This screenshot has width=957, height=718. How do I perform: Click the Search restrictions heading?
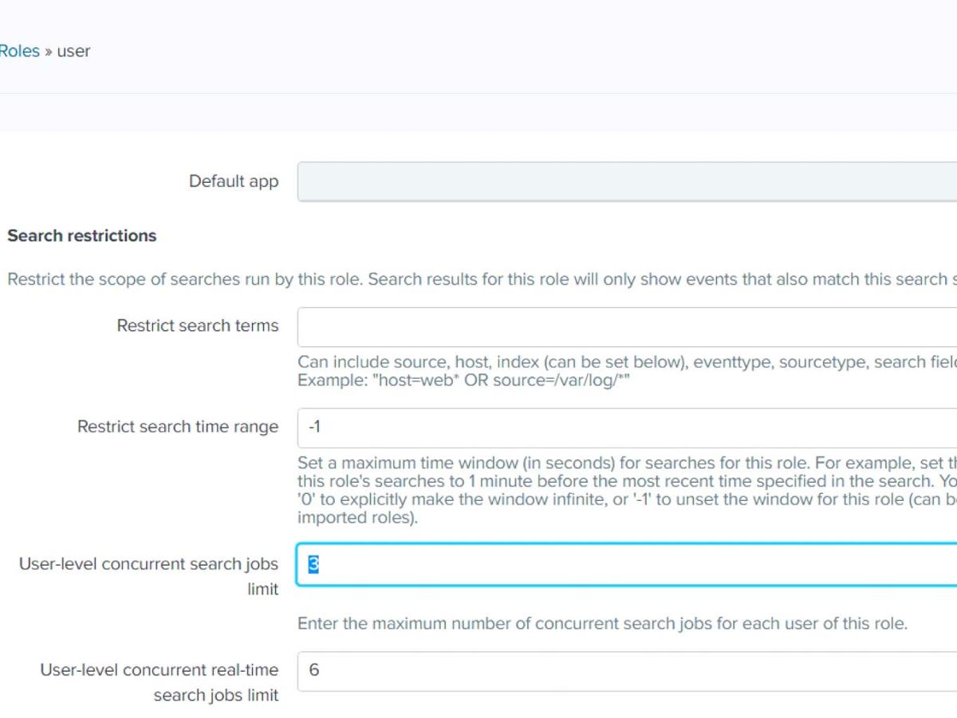(81, 235)
